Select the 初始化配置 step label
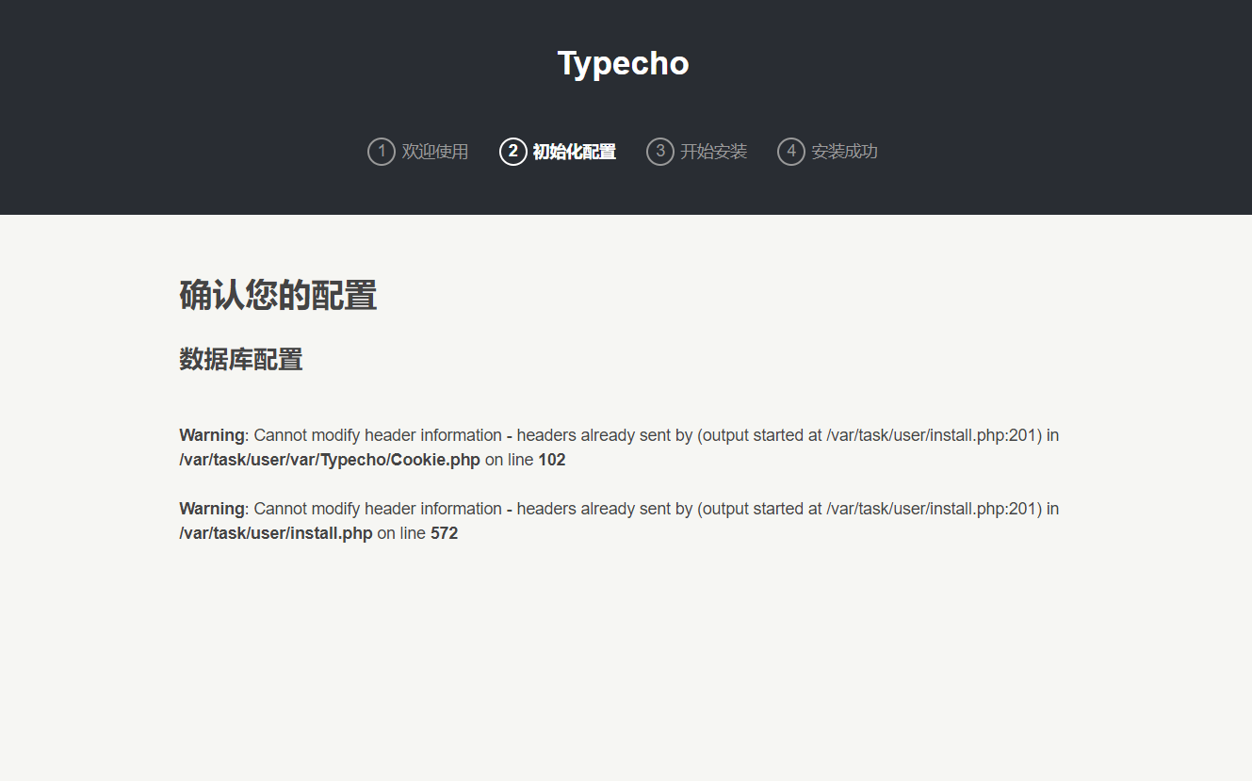Screen dimensions: 1252x781 (x=574, y=152)
